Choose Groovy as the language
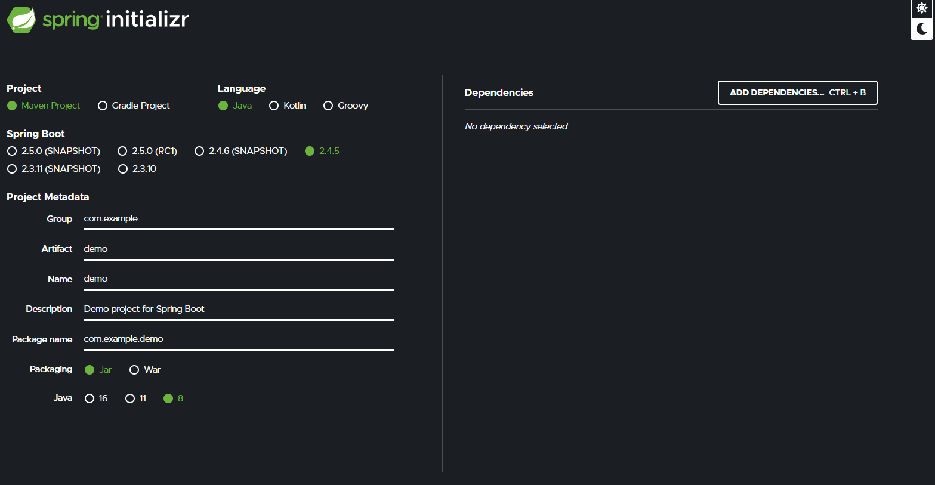This screenshot has width=935, height=485. tap(345, 106)
